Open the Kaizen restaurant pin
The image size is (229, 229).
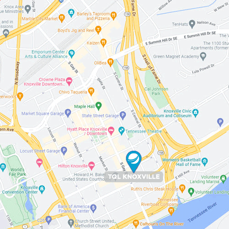[x=104, y=43]
